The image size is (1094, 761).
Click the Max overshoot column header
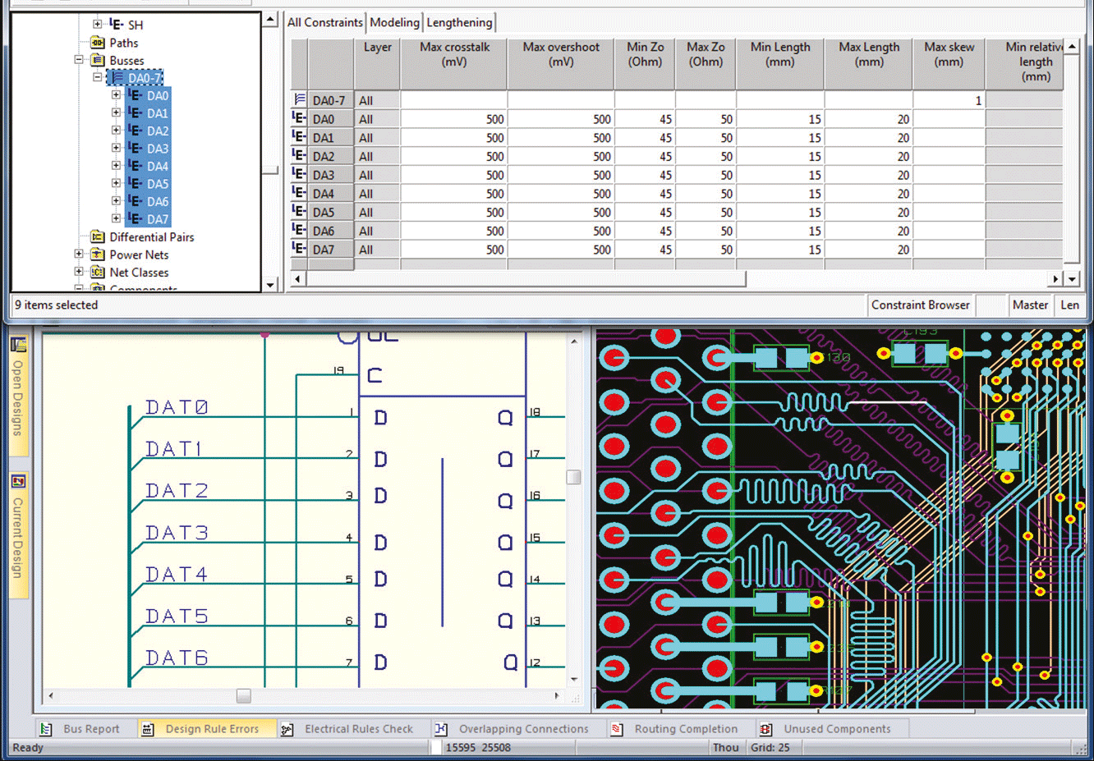coord(561,63)
